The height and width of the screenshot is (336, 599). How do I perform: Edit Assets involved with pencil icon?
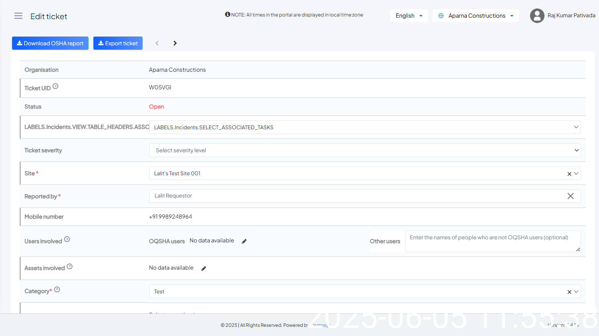(x=204, y=268)
